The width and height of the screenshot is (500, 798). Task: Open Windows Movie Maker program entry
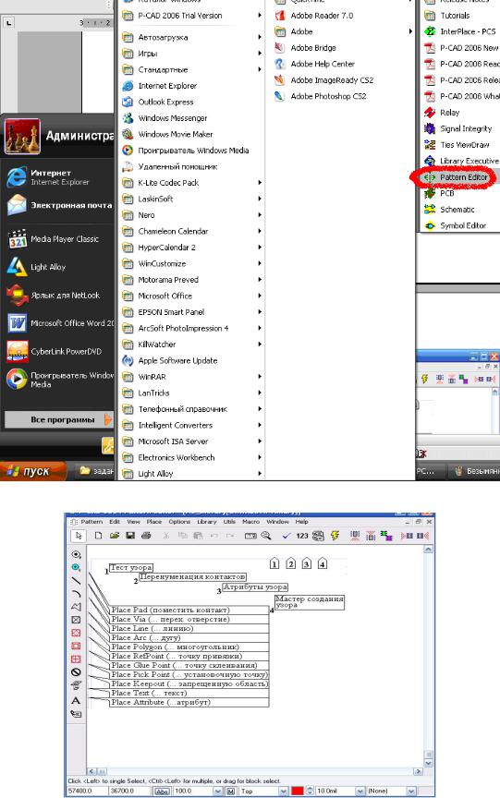coord(168,134)
